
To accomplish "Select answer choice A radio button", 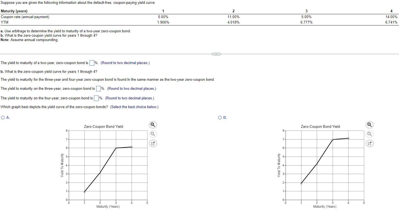I will tap(2, 117).
